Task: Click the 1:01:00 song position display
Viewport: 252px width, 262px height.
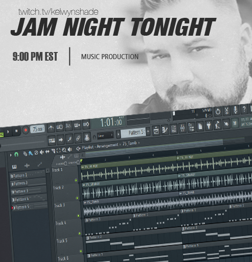Action: 108,122
